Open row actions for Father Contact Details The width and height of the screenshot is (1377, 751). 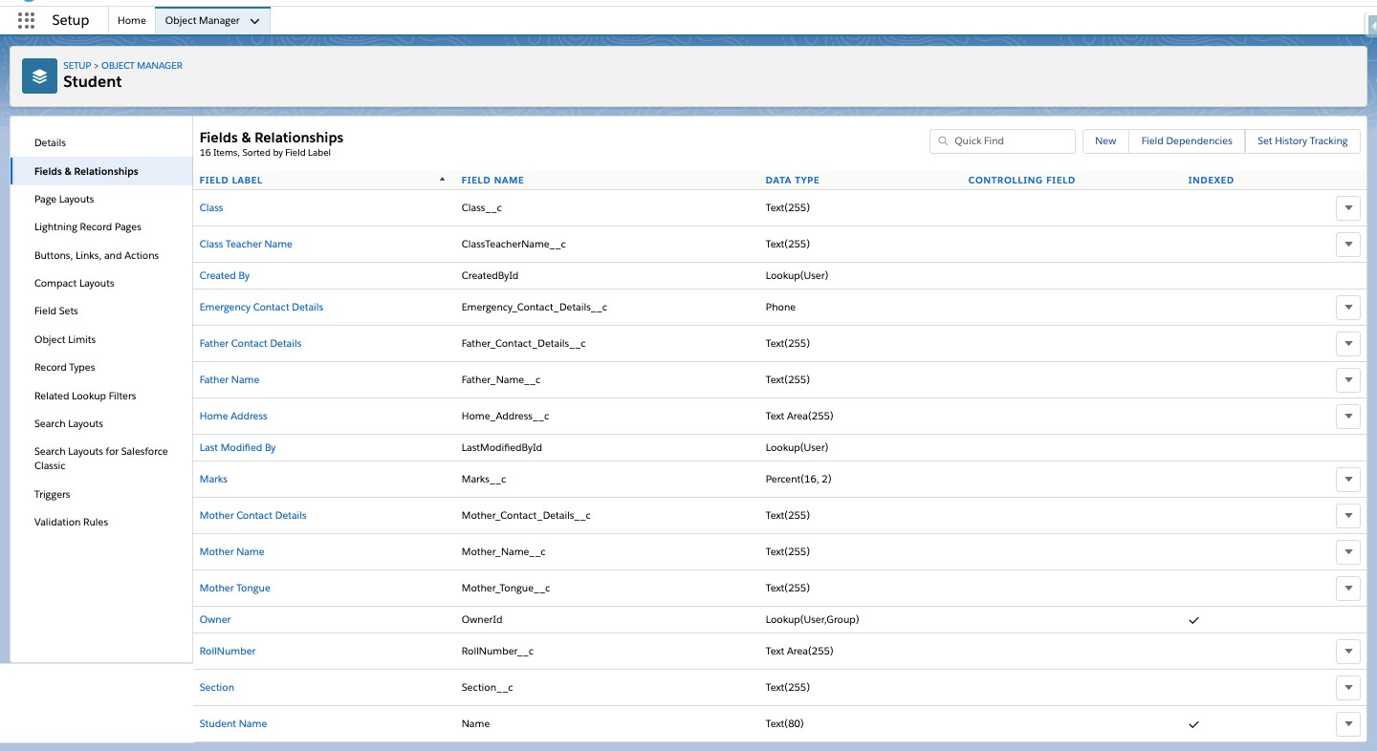[x=1348, y=343]
